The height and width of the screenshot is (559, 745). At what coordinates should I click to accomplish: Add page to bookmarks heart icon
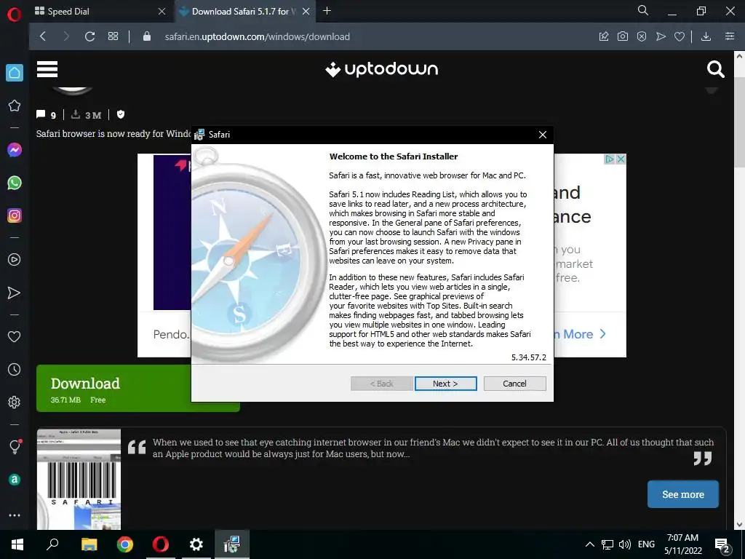[x=680, y=36]
